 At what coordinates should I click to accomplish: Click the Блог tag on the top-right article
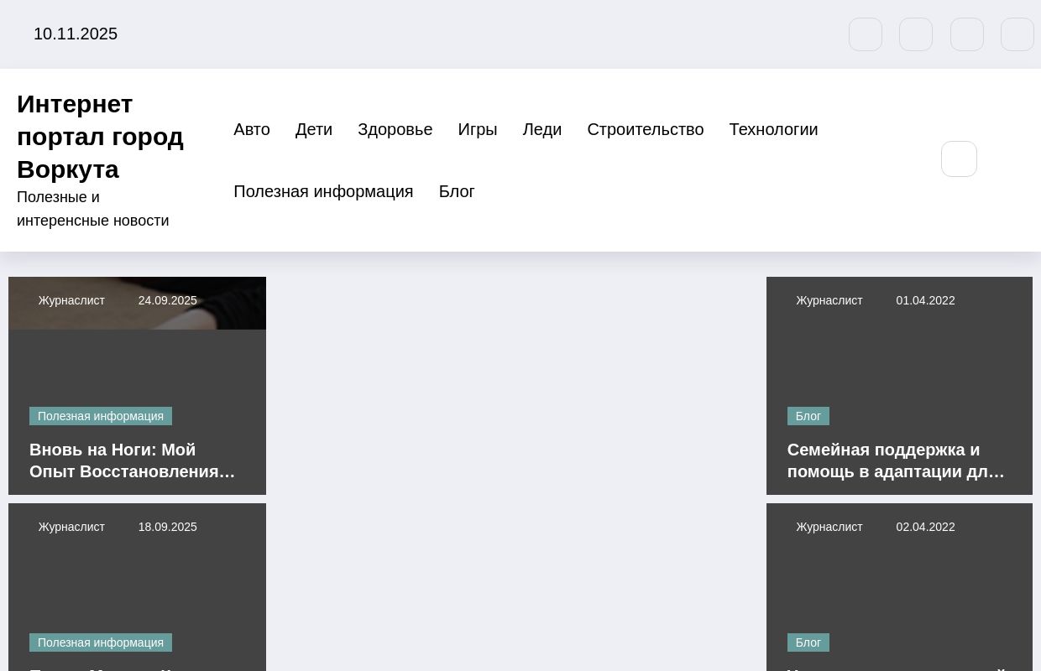pyautogui.click(x=808, y=416)
